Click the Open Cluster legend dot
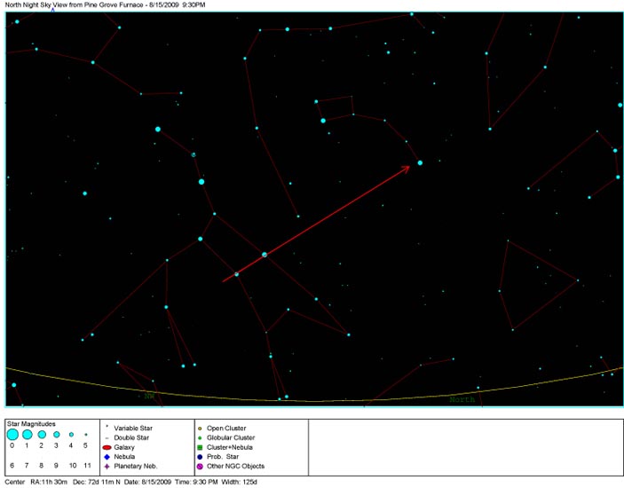The image size is (624, 488). coord(200,429)
